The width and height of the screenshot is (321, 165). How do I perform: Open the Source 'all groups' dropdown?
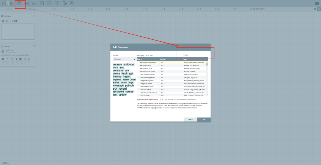point(124,59)
